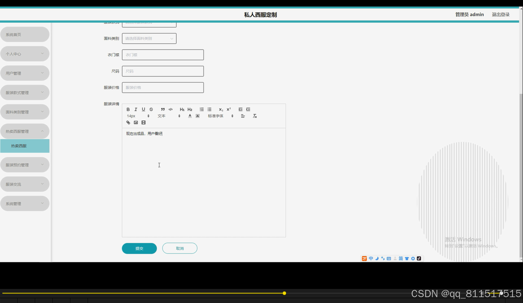Toggle italic formatting in the editor

coord(136,109)
